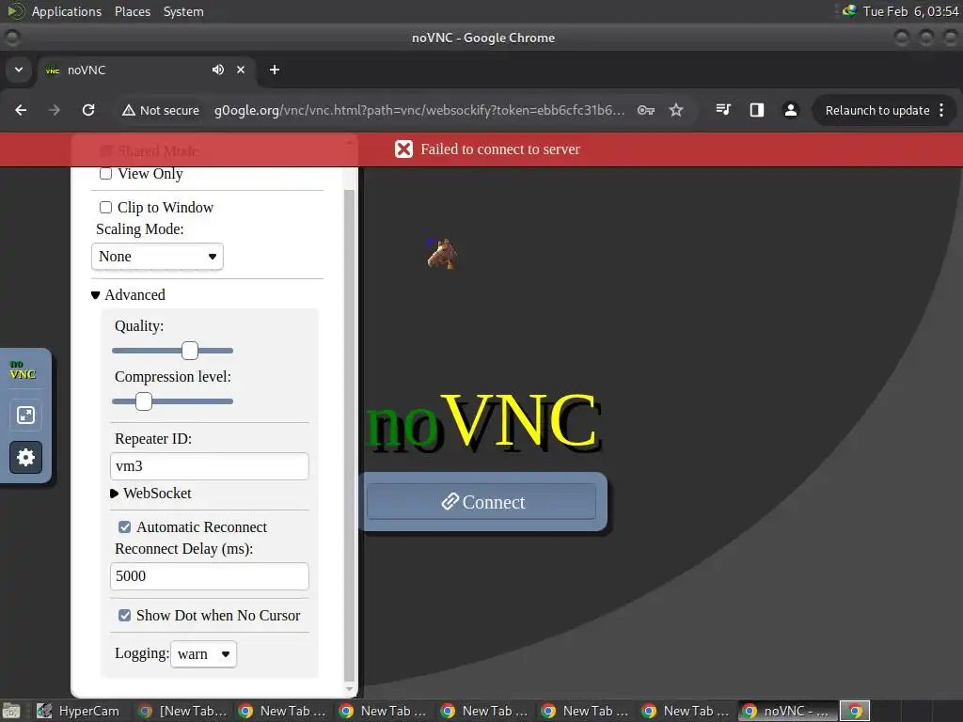963x722 pixels.
Task: Mute the noVNC tab audio
Action: coord(218,70)
